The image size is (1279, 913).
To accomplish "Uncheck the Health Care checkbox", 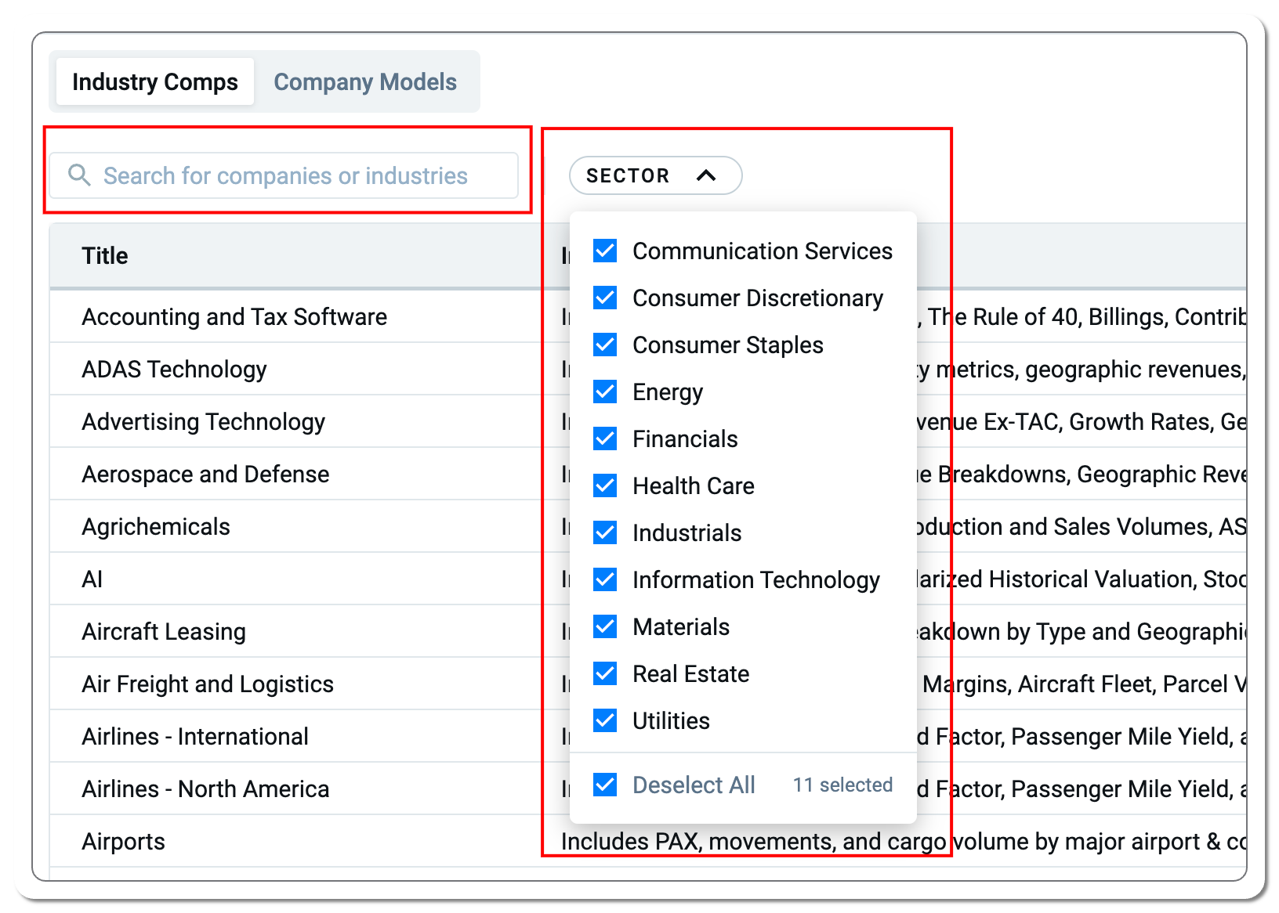I will pos(605,485).
